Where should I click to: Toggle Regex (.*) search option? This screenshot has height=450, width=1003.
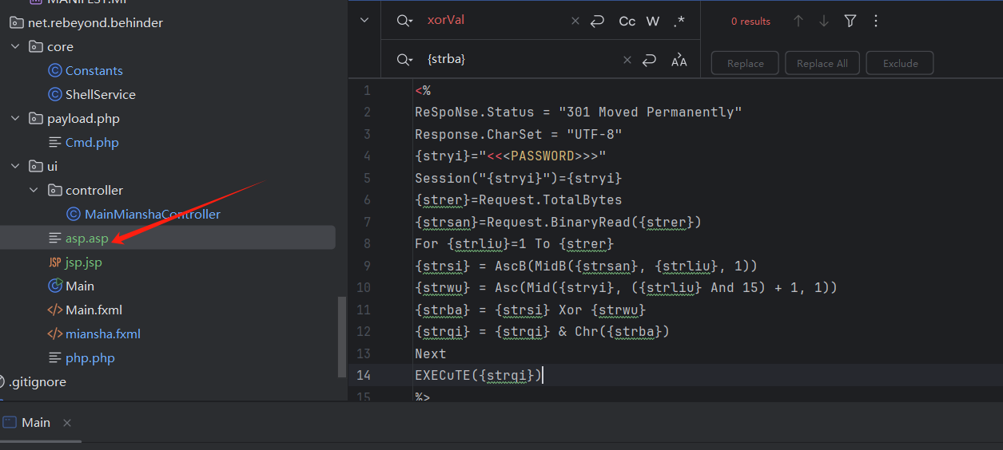pos(679,22)
